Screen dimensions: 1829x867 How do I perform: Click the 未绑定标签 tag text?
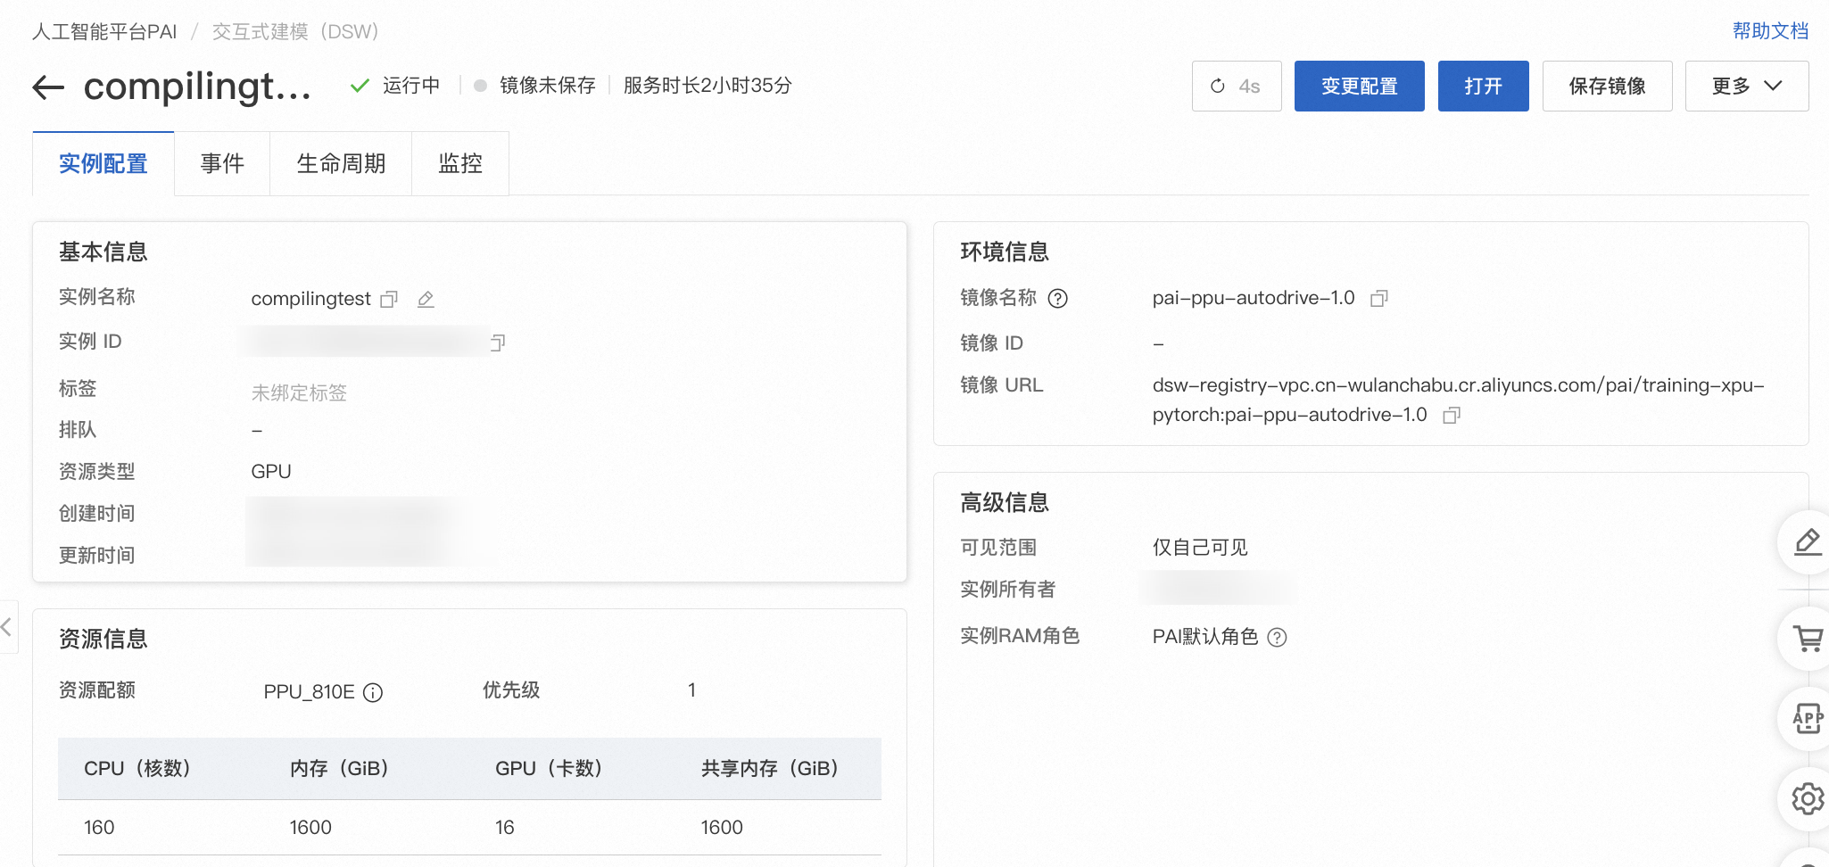coord(299,392)
